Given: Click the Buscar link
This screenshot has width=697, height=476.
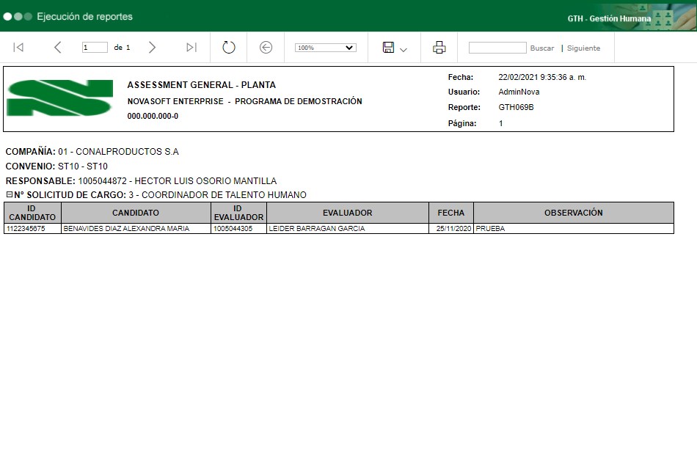Looking at the screenshot, I should click(x=542, y=48).
